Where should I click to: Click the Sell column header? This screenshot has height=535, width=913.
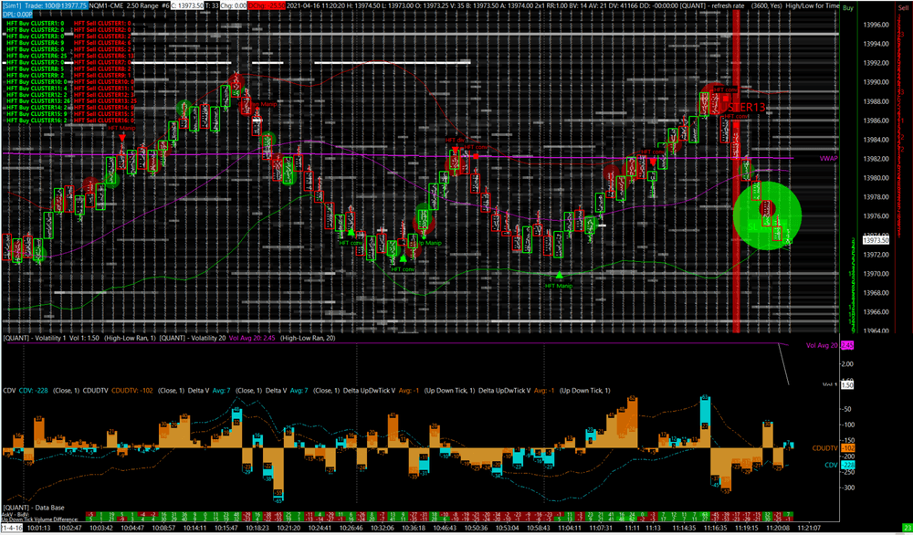click(x=902, y=7)
